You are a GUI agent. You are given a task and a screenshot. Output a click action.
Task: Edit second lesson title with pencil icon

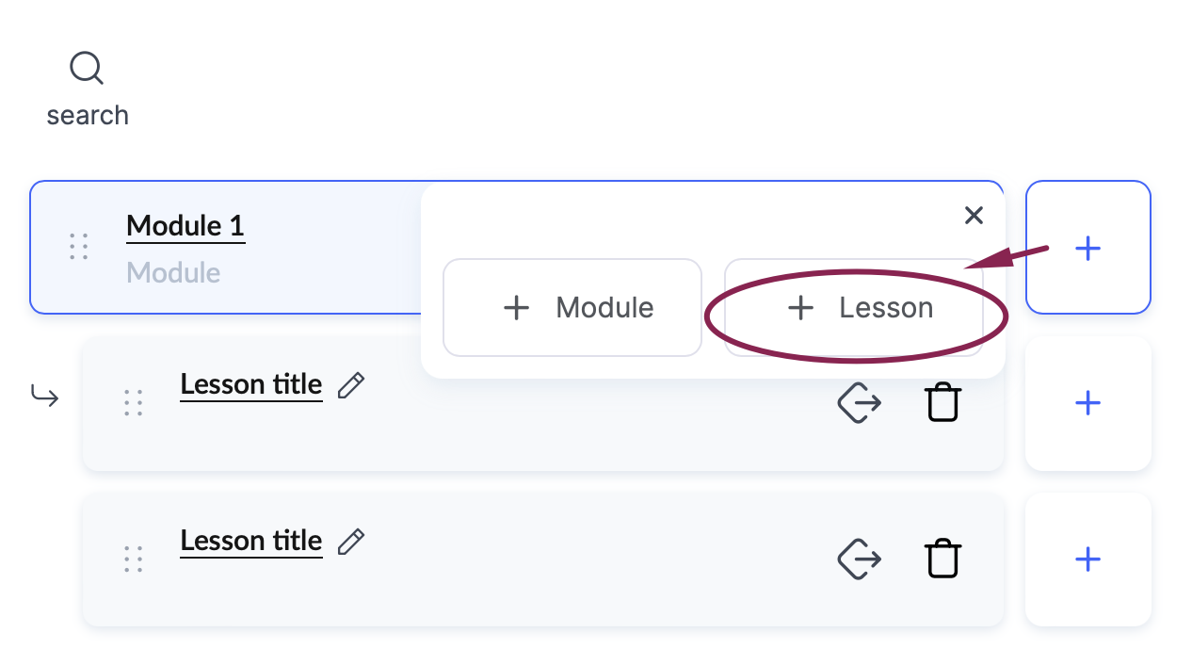coord(351,542)
